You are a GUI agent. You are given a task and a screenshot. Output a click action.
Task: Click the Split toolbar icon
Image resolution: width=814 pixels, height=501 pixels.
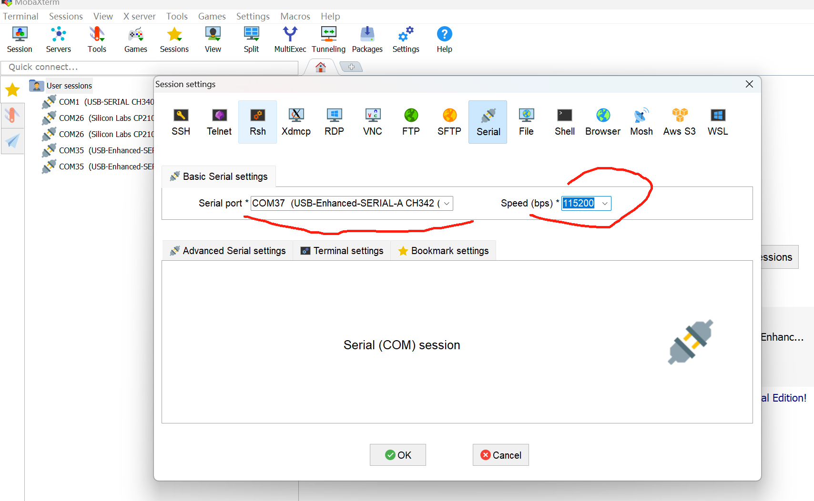click(252, 39)
